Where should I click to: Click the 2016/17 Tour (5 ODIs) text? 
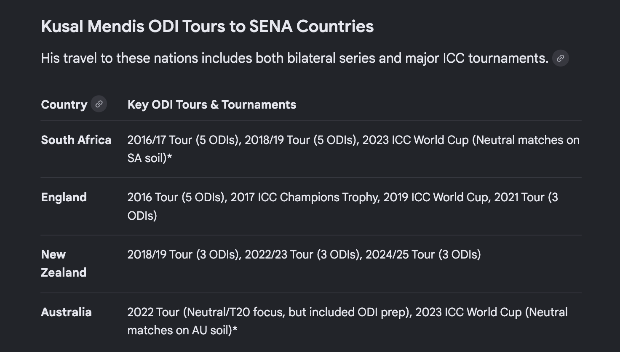pyautogui.click(x=184, y=140)
